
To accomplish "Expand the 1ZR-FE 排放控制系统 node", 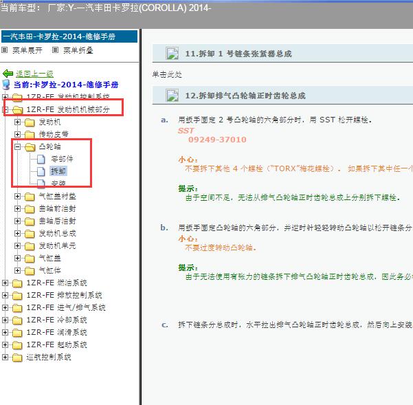I will [x=5, y=296].
